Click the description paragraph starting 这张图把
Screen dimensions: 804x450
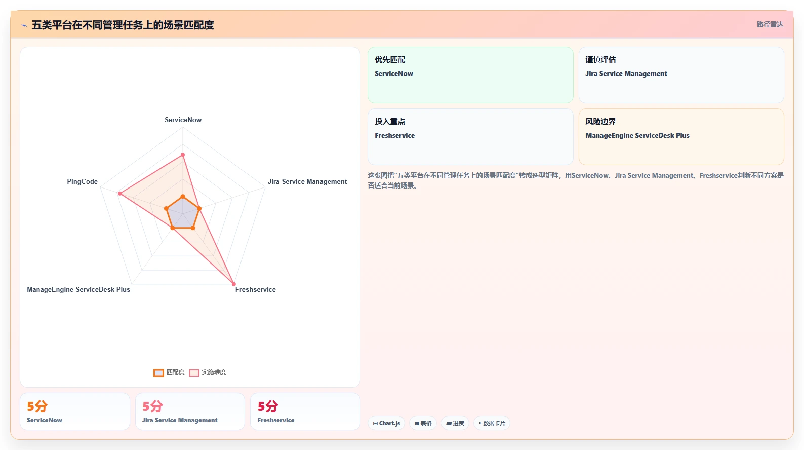(x=576, y=180)
